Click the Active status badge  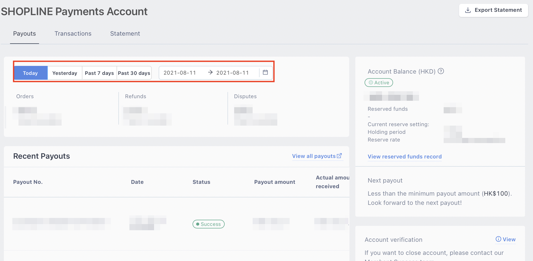click(379, 83)
